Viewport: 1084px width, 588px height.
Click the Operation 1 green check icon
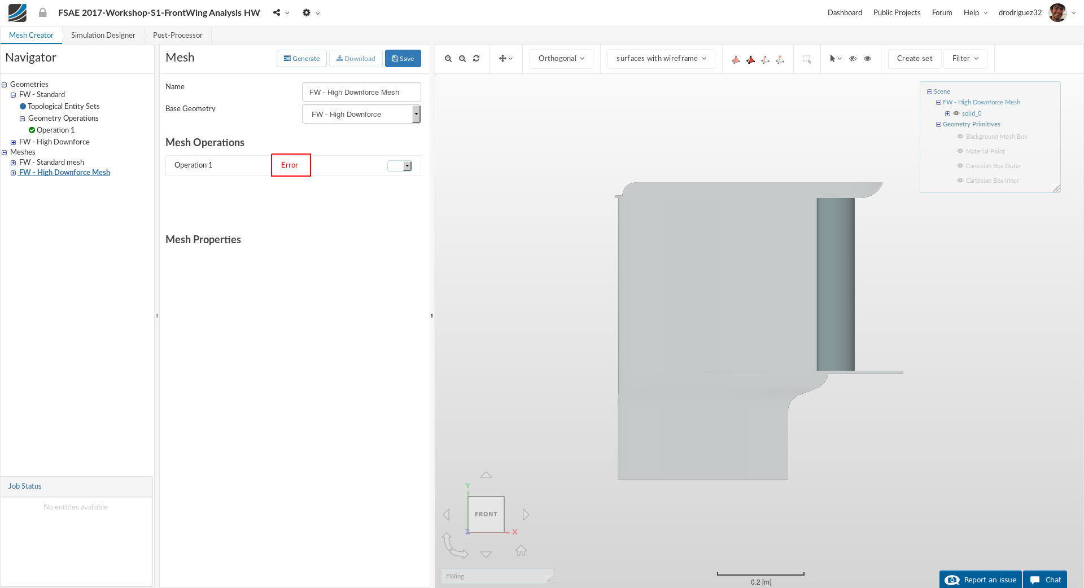32,130
